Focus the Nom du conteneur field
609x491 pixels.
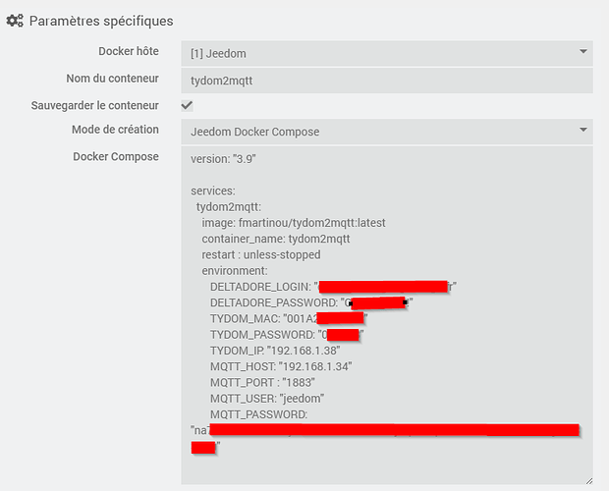click(385, 80)
